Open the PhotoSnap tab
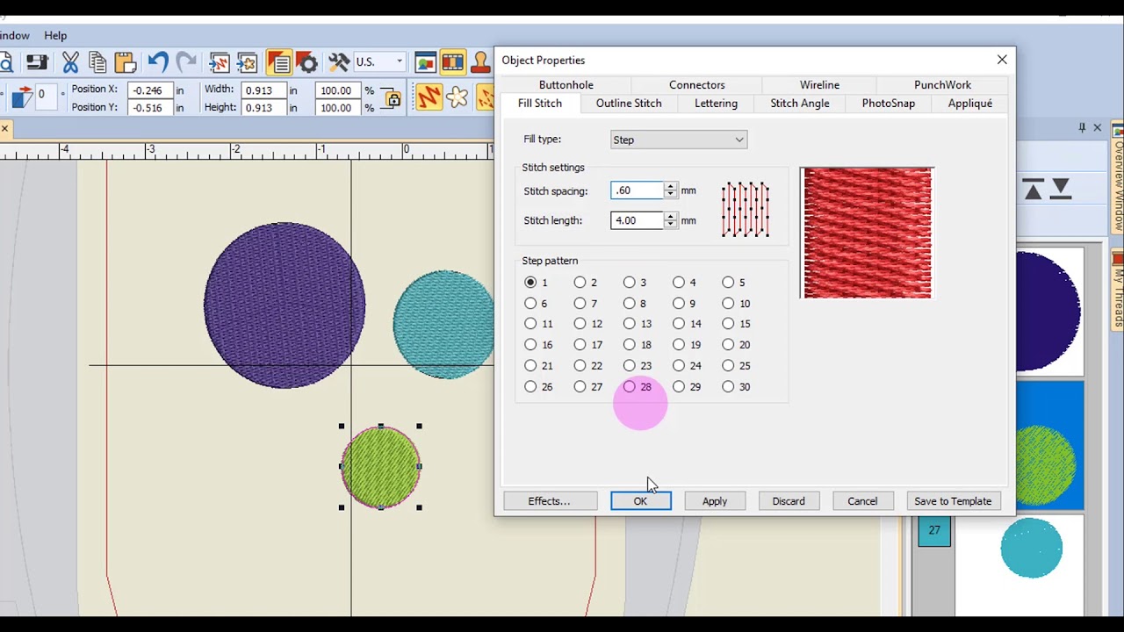Screen dimensions: 1124x632 click(x=888, y=104)
